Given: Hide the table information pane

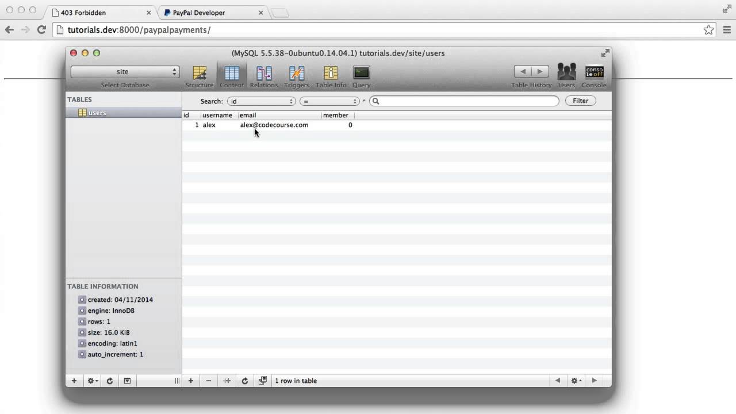Looking at the screenshot, I should tap(128, 381).
